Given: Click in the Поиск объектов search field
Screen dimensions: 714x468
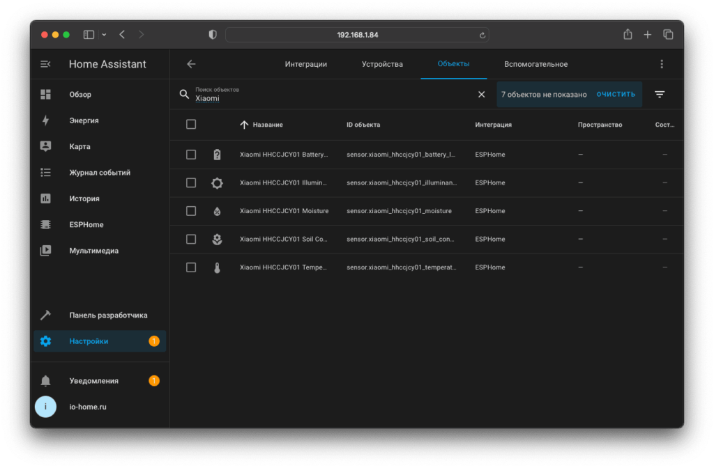Looking at the screenshot, I should click(x=335, y=94).
